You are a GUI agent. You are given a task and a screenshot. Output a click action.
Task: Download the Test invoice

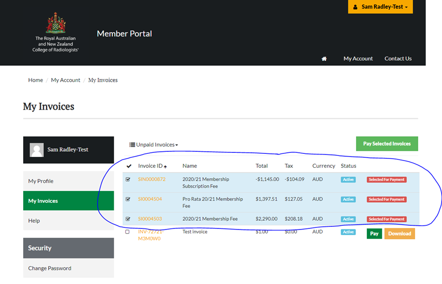399,234
